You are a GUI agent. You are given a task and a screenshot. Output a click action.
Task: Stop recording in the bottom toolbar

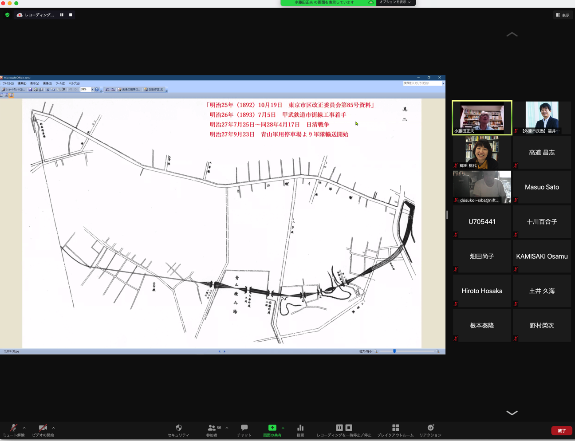349,428
